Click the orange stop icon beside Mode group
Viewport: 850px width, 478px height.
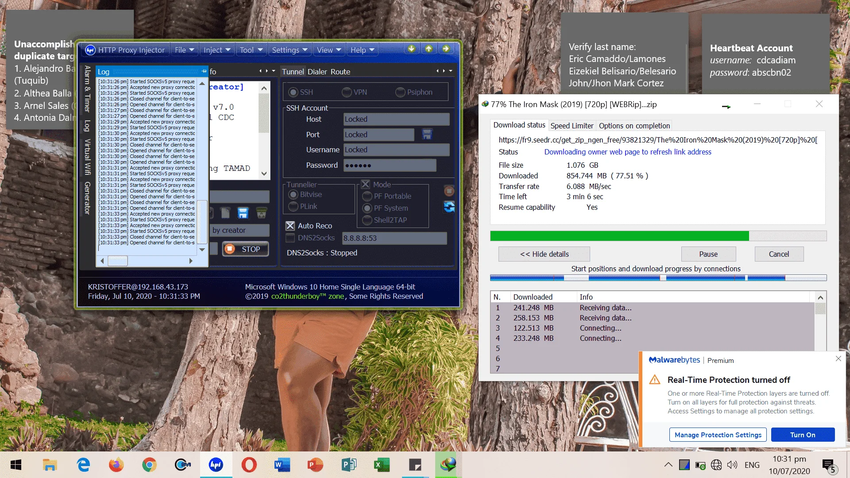tap(449, 191)
